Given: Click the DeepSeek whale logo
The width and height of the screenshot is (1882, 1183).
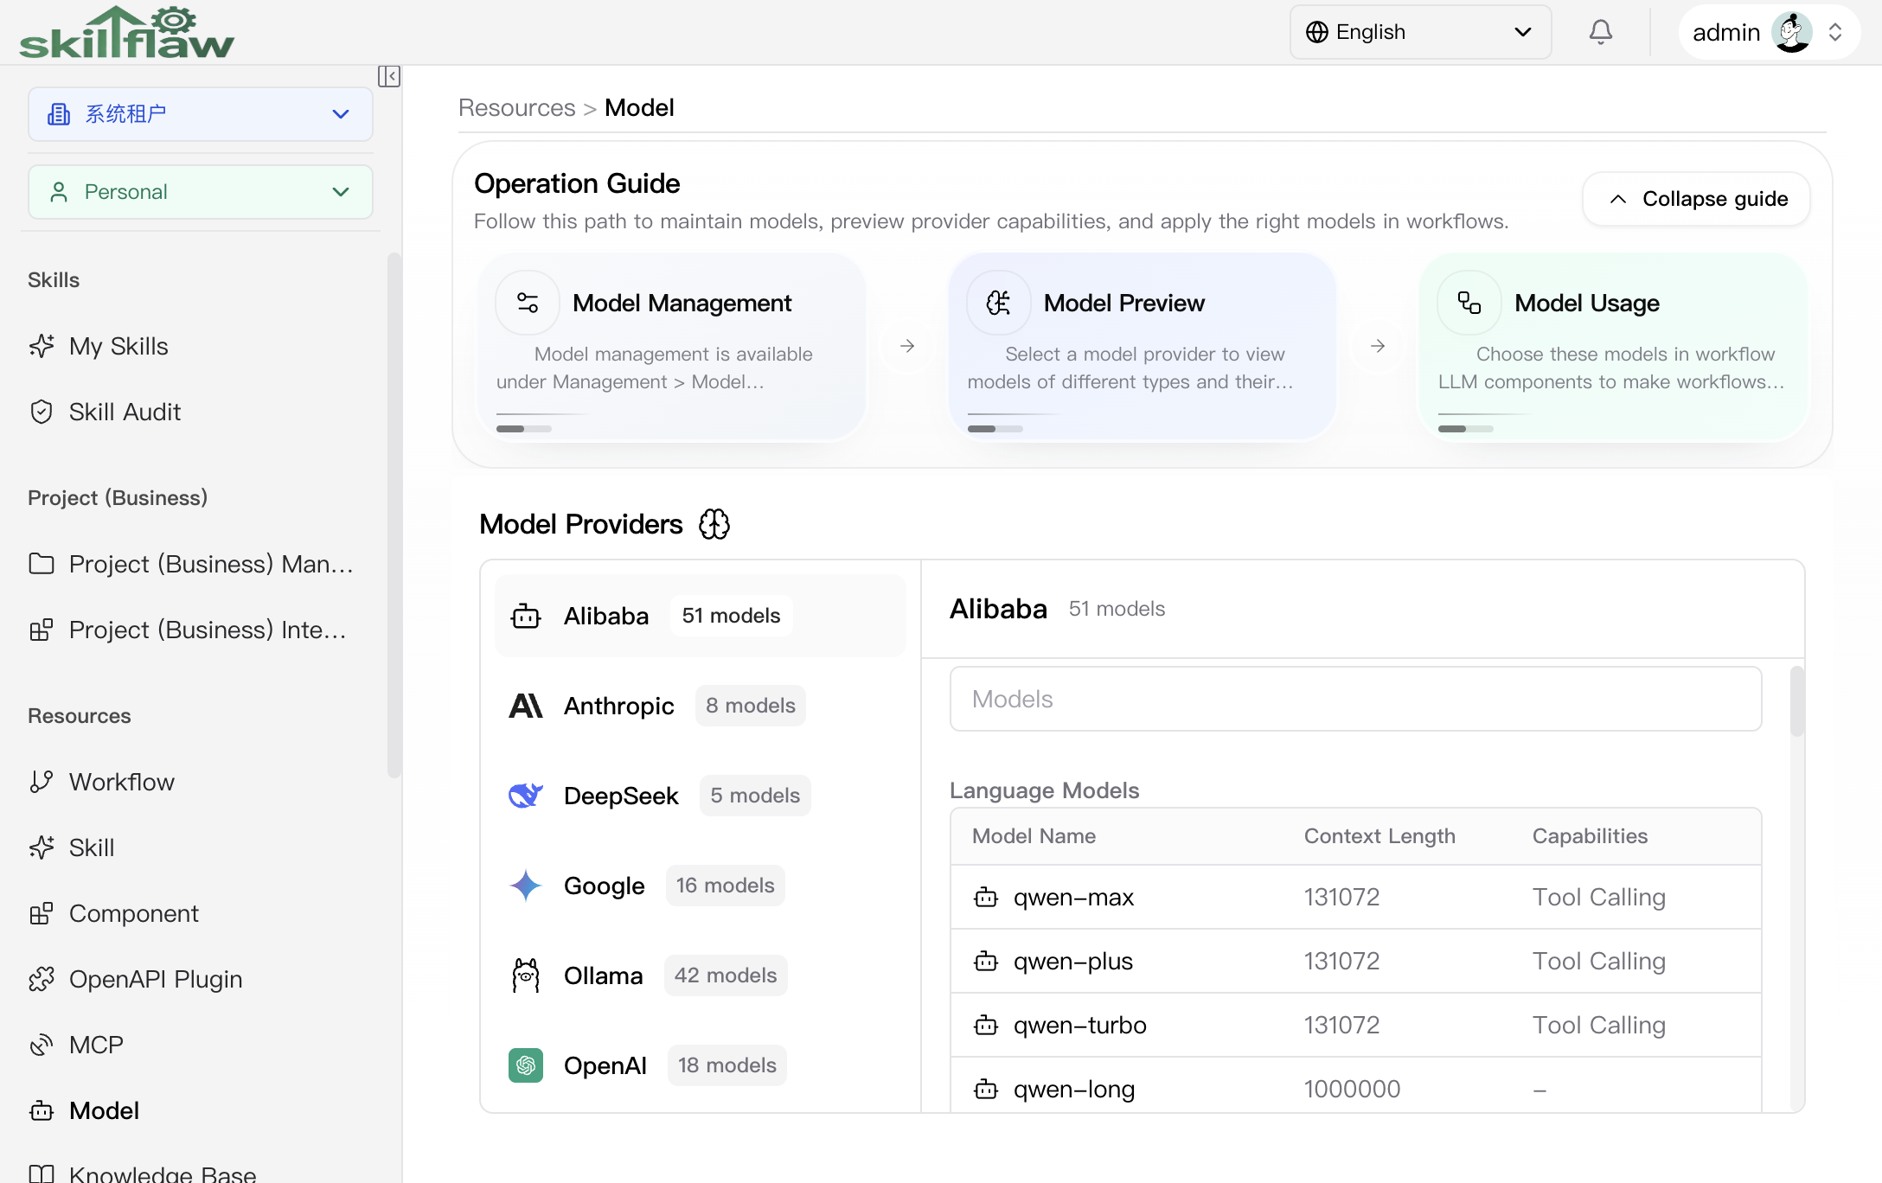Looking at the screenshot, I should [526, 796].
